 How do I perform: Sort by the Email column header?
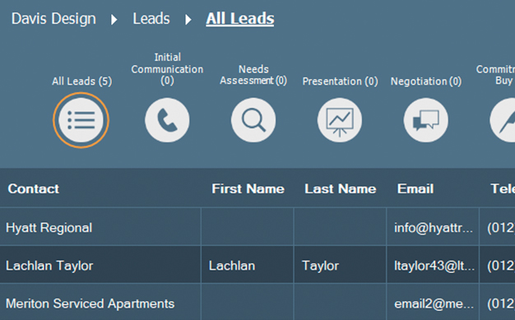[x=415, y=188]
